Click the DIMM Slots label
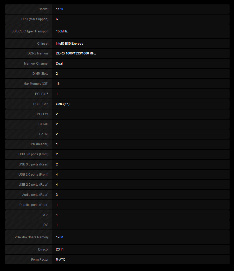The image size is (234, 271). (40, 74)
